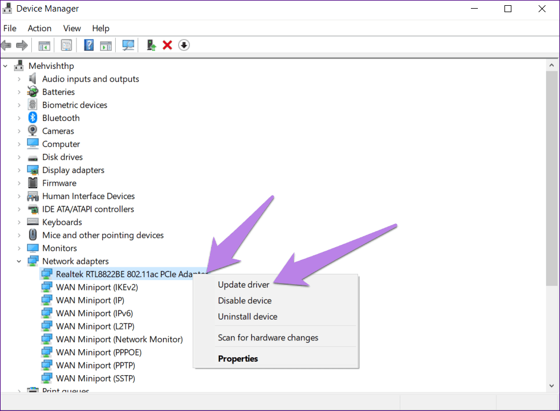Click the Back arrow toolbar icon
The image size is (560, 411).
(x=6, y=45)
